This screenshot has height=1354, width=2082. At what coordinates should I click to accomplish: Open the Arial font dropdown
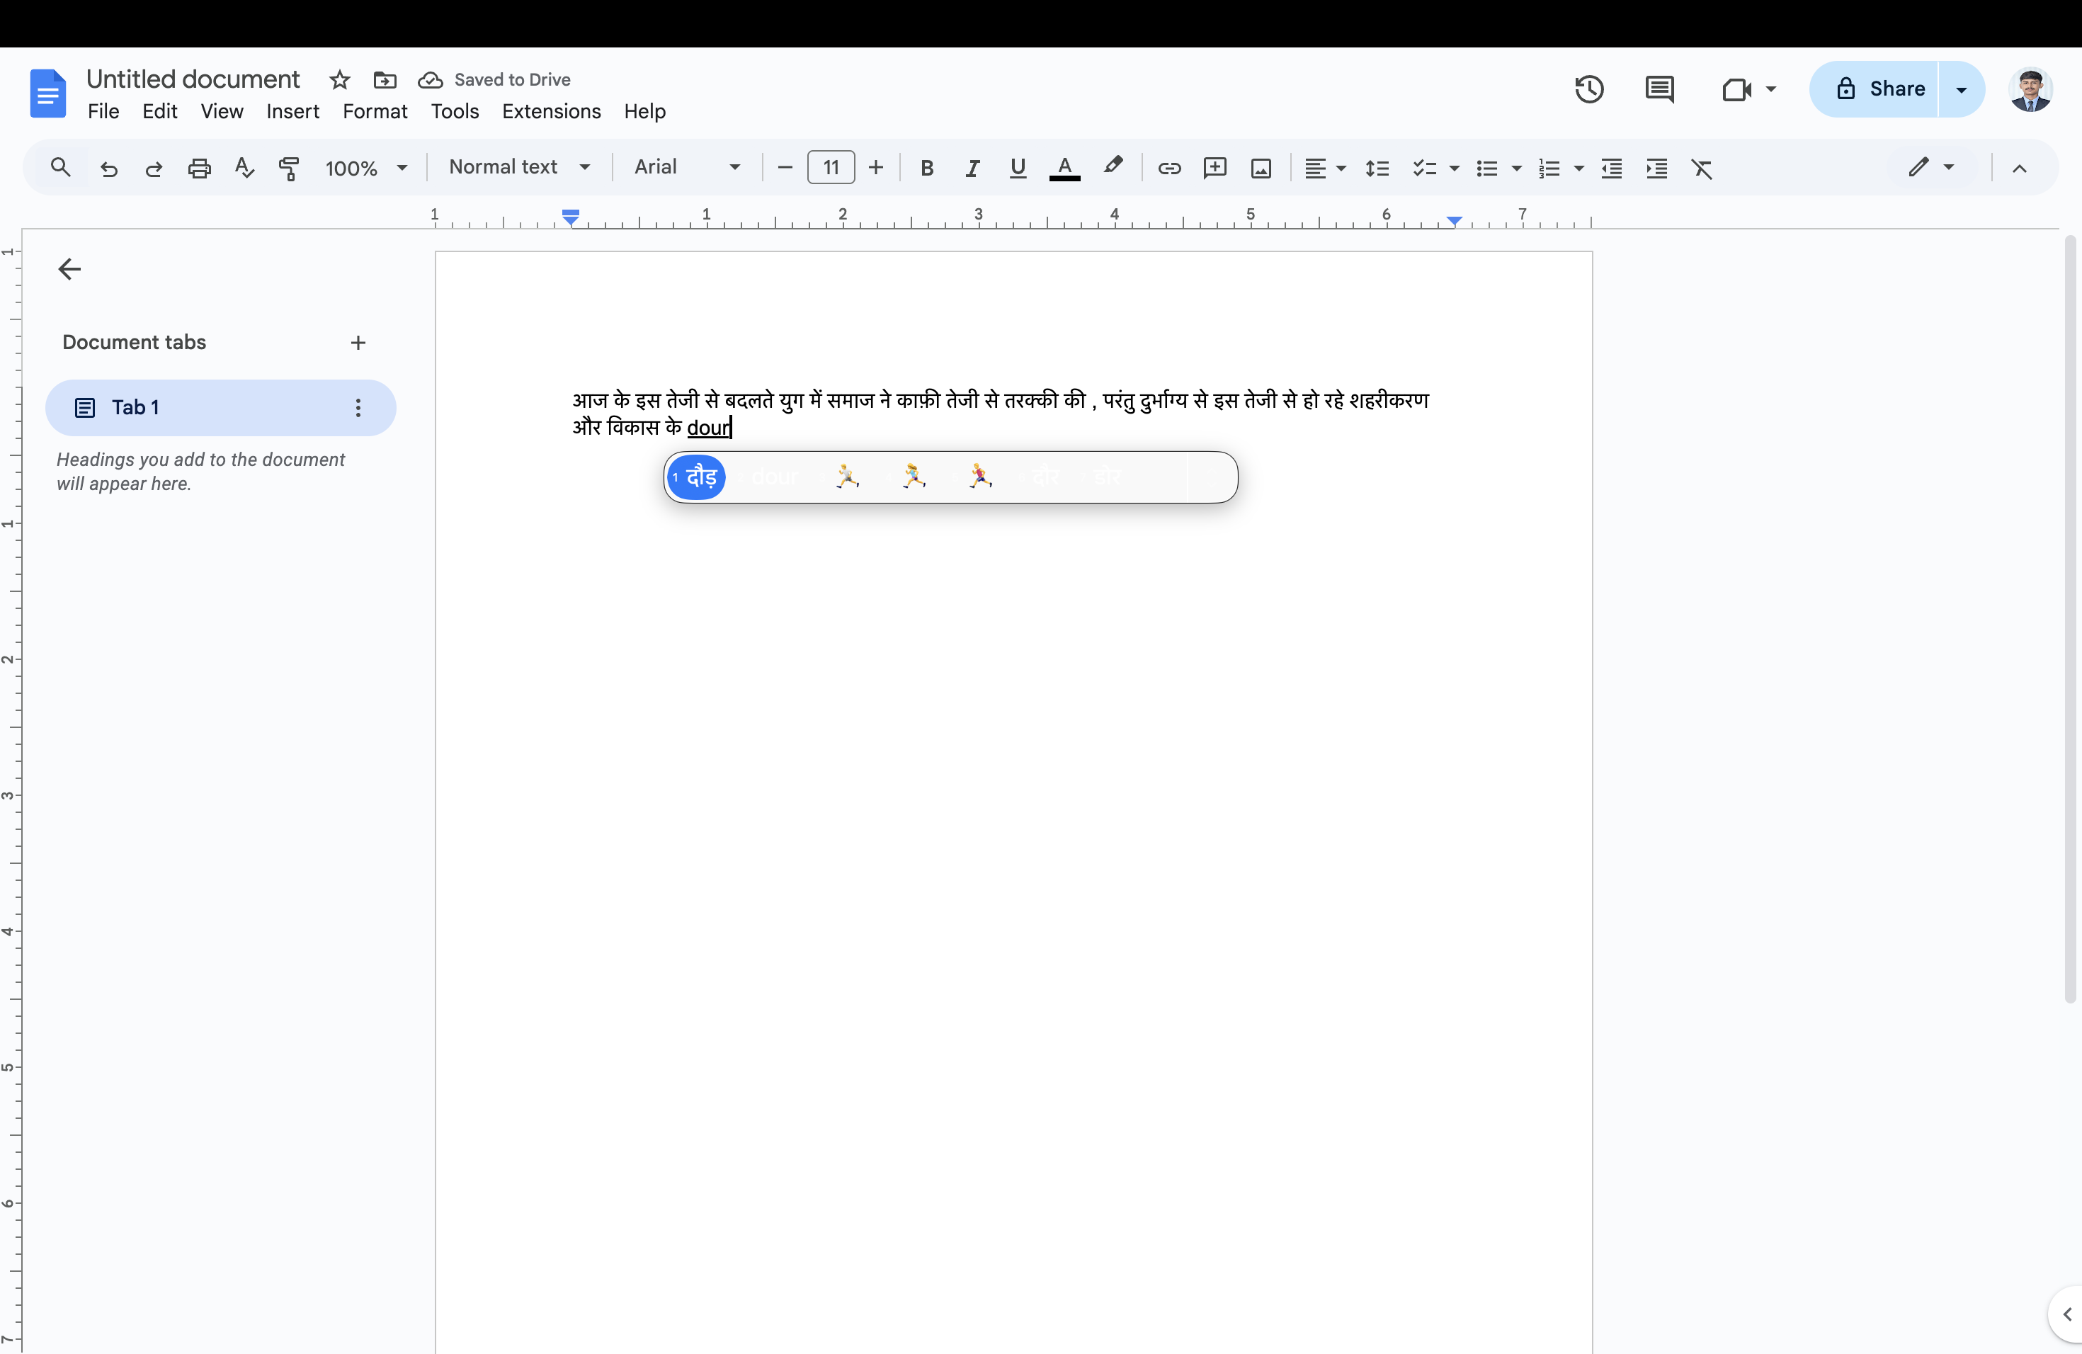pos(687,167)
